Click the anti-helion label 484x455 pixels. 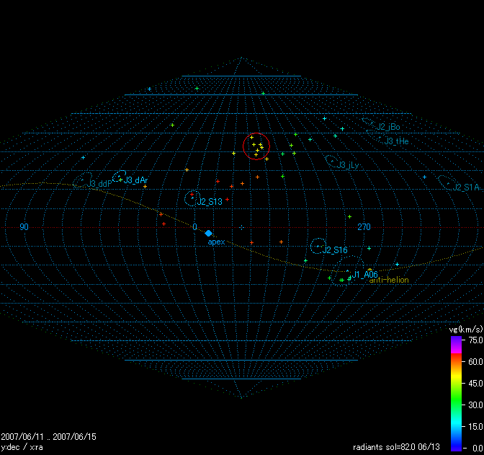point(389,280)
